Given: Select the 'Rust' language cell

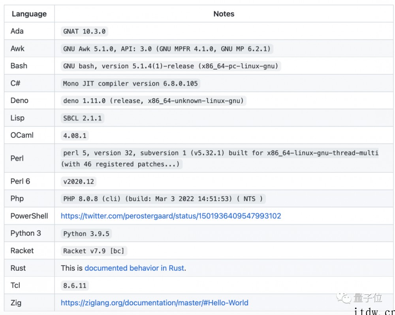Looking at the screenshot, I should pyautogui.click(x=29, y=268).
